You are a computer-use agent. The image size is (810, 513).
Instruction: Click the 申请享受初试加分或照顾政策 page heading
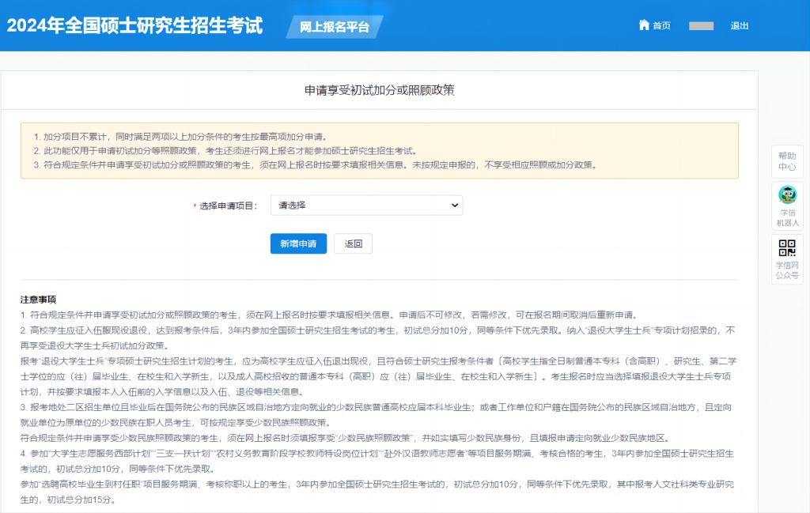379,90
